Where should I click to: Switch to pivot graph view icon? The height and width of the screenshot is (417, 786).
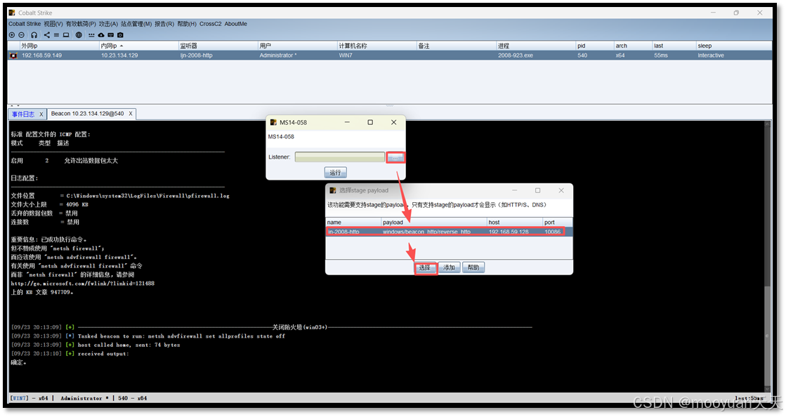click(x=46, y=35)
